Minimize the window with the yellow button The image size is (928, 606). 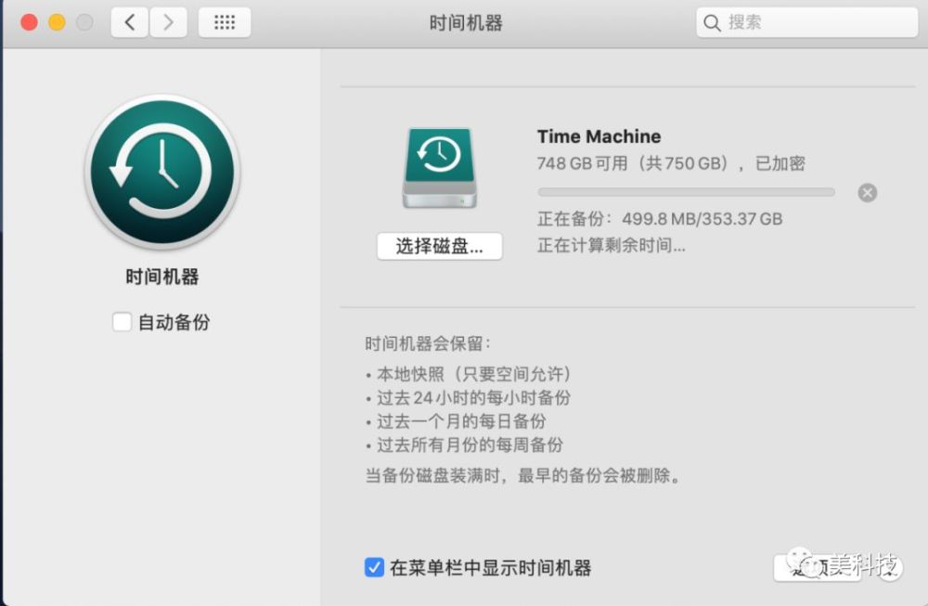pos(57,22)
